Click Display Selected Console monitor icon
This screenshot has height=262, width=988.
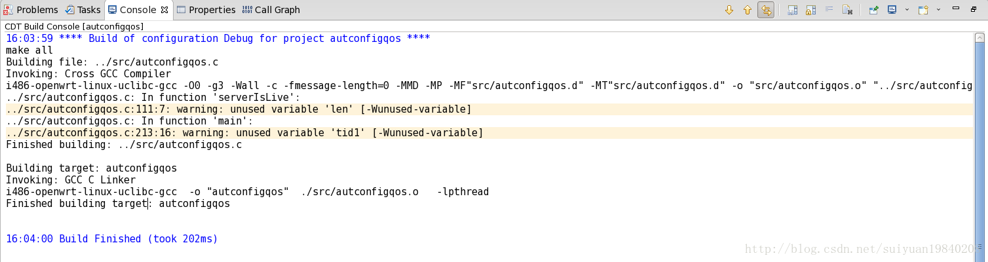point(892,9)
